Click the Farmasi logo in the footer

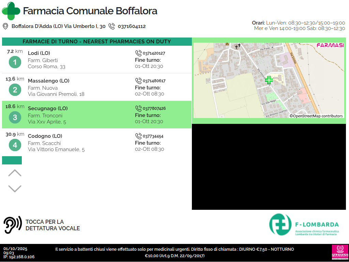pyautogui.click(x=339, y=252)
